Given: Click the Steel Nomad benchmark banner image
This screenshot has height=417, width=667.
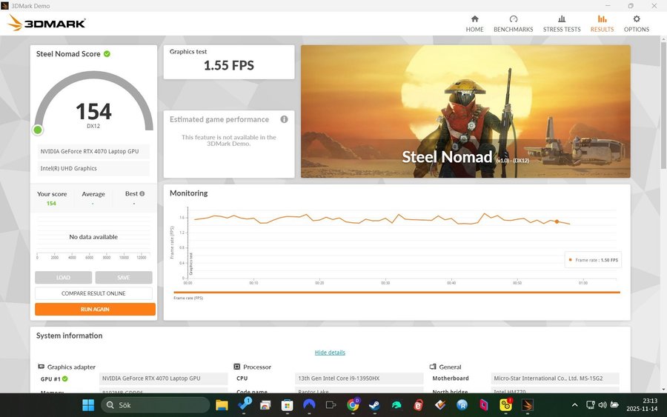Looking at the screenshot, I should [x=465, y=111].
